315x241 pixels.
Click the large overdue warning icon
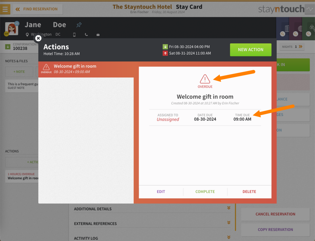(205, 79)
